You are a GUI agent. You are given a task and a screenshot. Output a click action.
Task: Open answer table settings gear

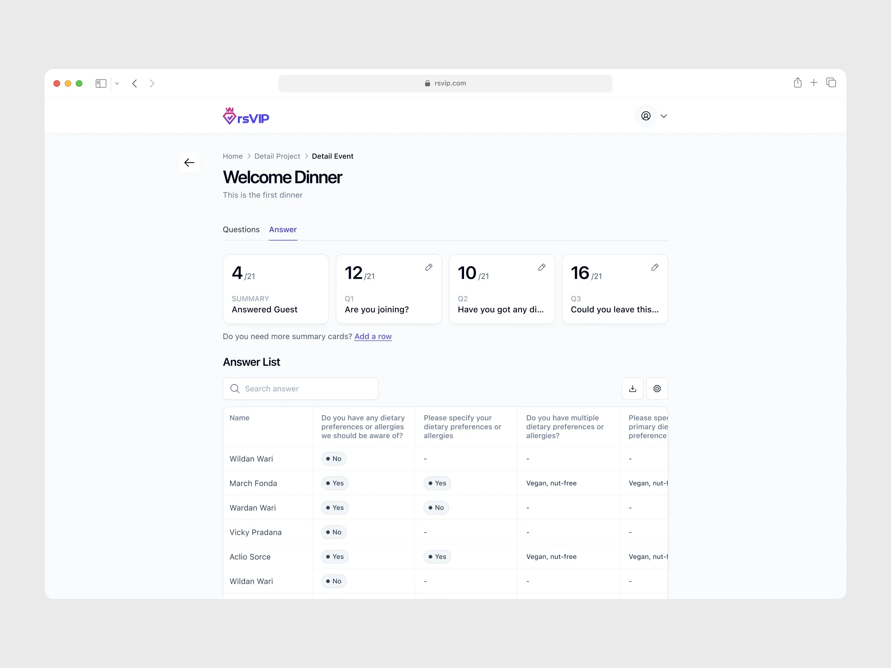point(657,389)
